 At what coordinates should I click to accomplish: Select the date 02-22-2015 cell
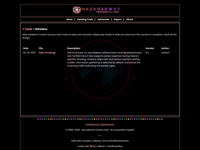29,53
